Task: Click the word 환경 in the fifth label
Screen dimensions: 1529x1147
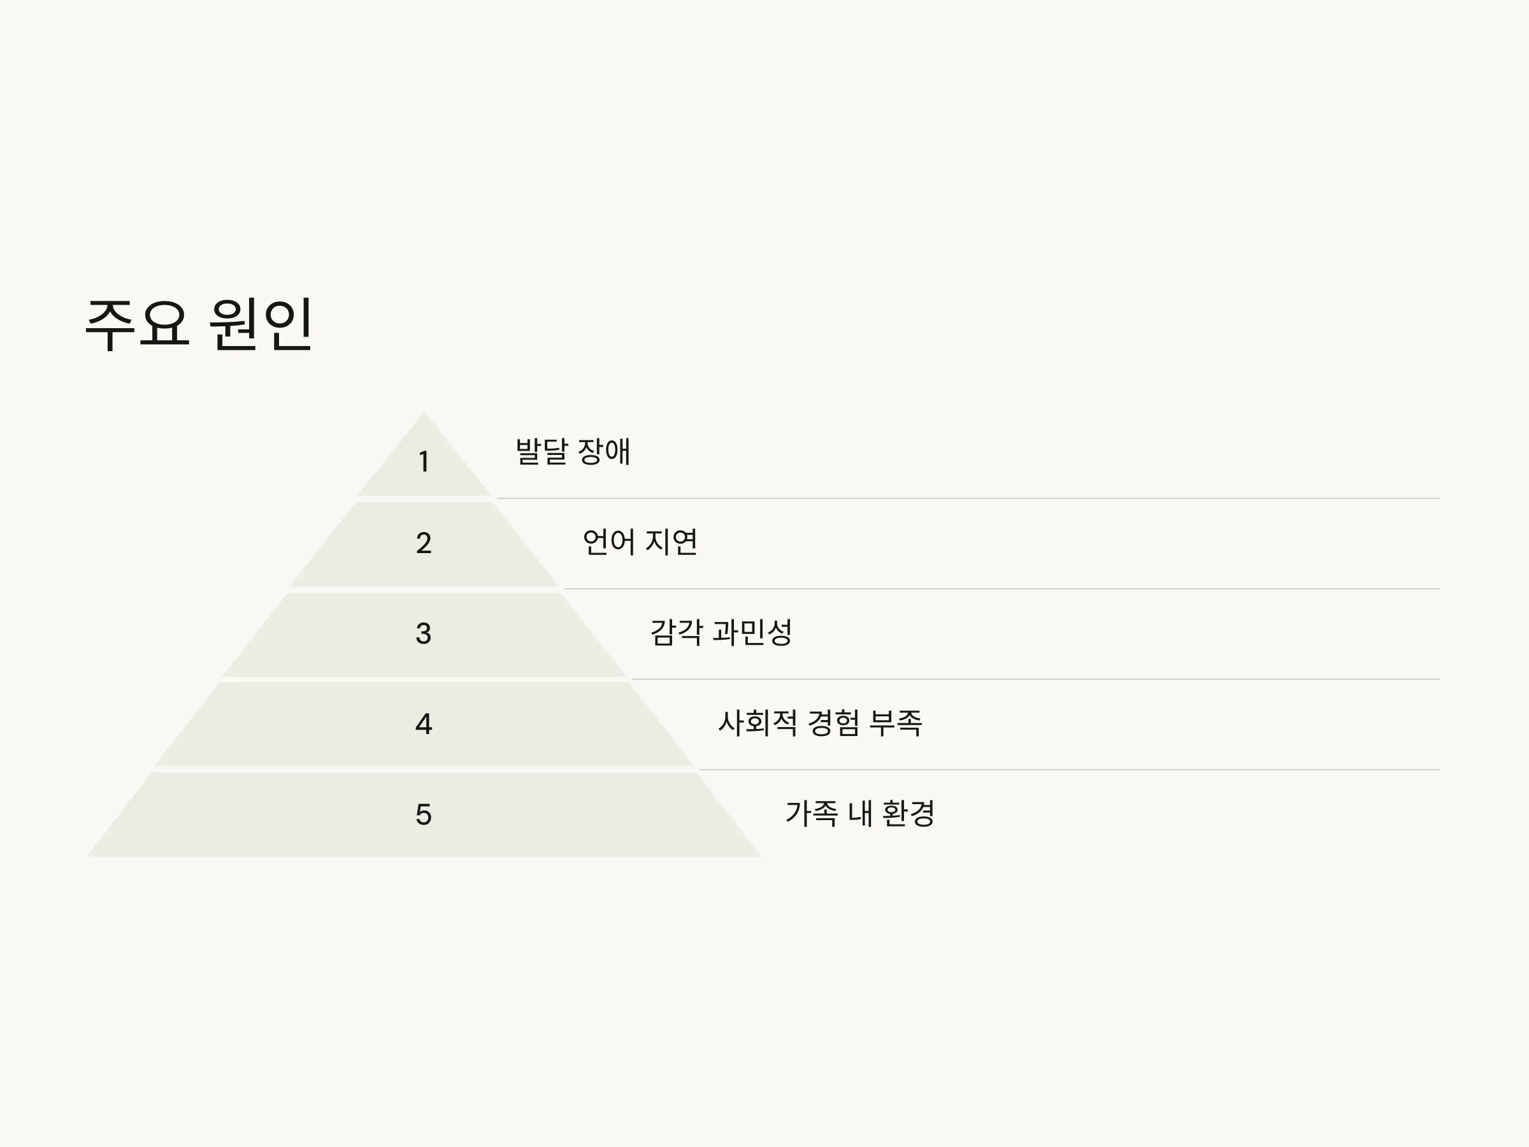Action: coord(909,814)
